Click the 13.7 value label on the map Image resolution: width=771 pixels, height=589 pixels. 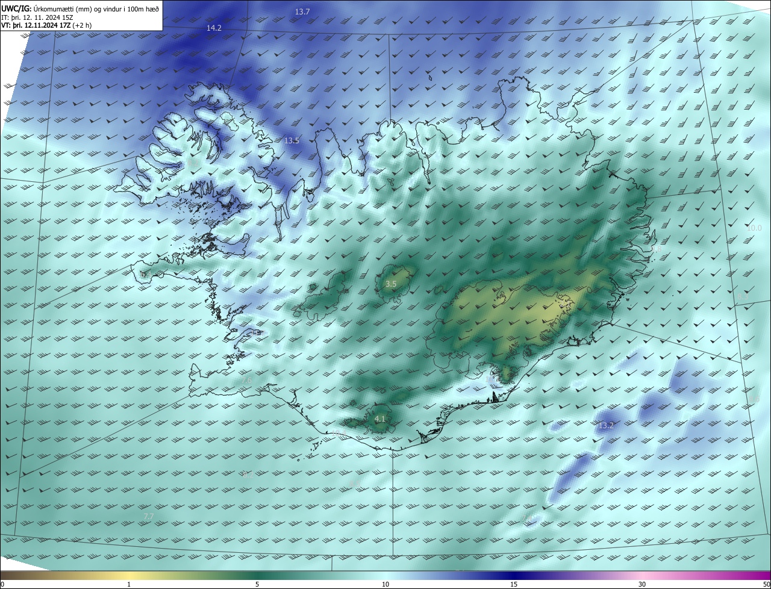302,12
